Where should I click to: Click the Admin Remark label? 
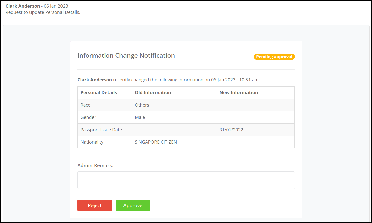point(96,165)
